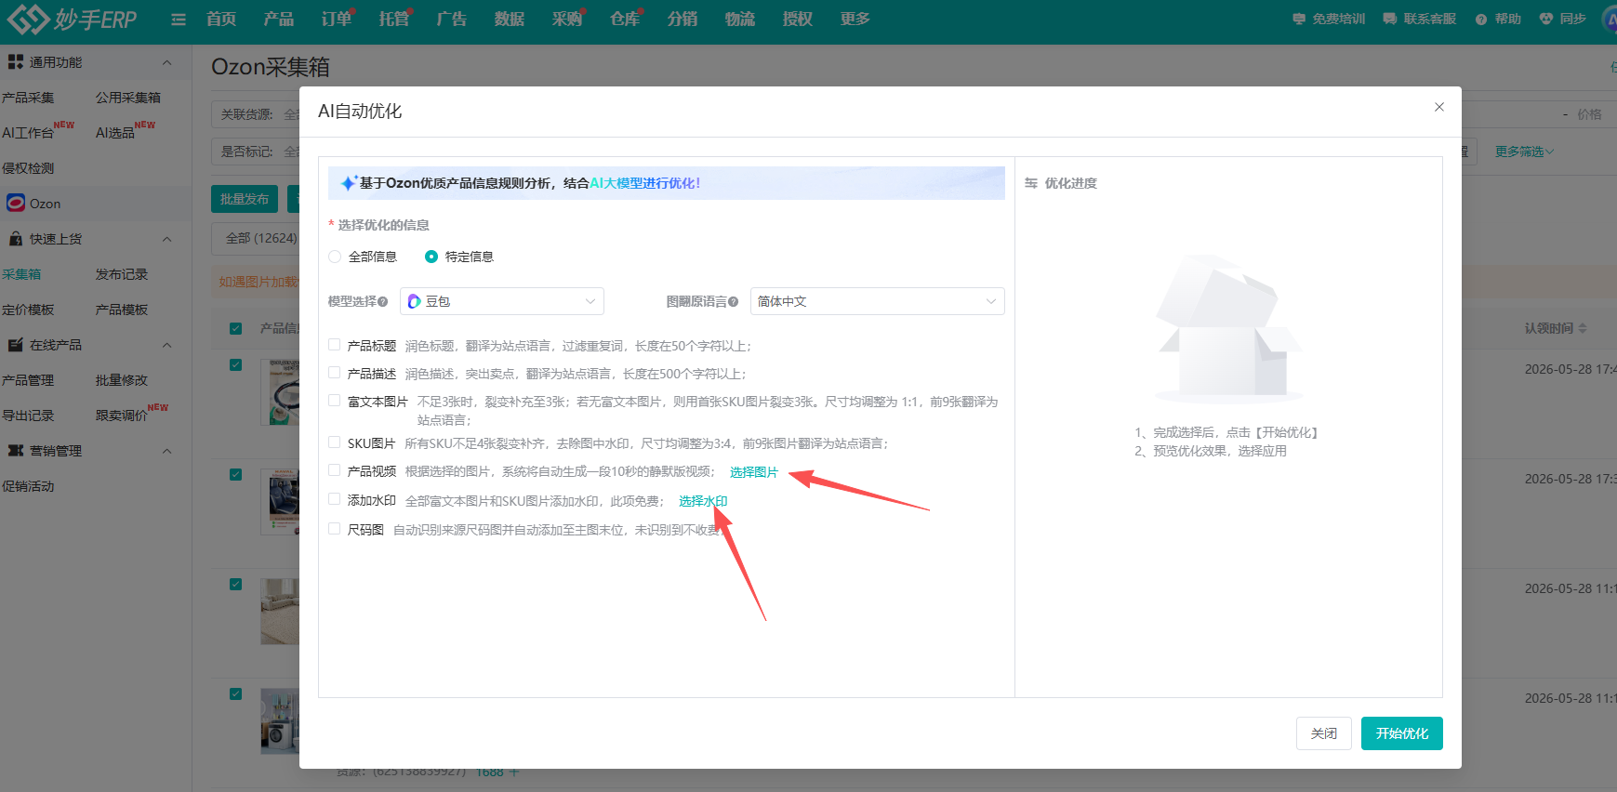Open 跟卖调价 in sidebar
The height and width of the screenshot is (792, 1617).
[x=122, y=416]
